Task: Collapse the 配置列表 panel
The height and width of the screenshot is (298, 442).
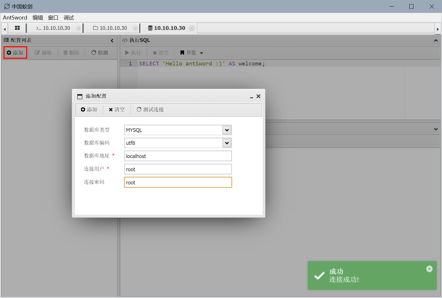Action: pyautogui.click(x=112, y=41)
